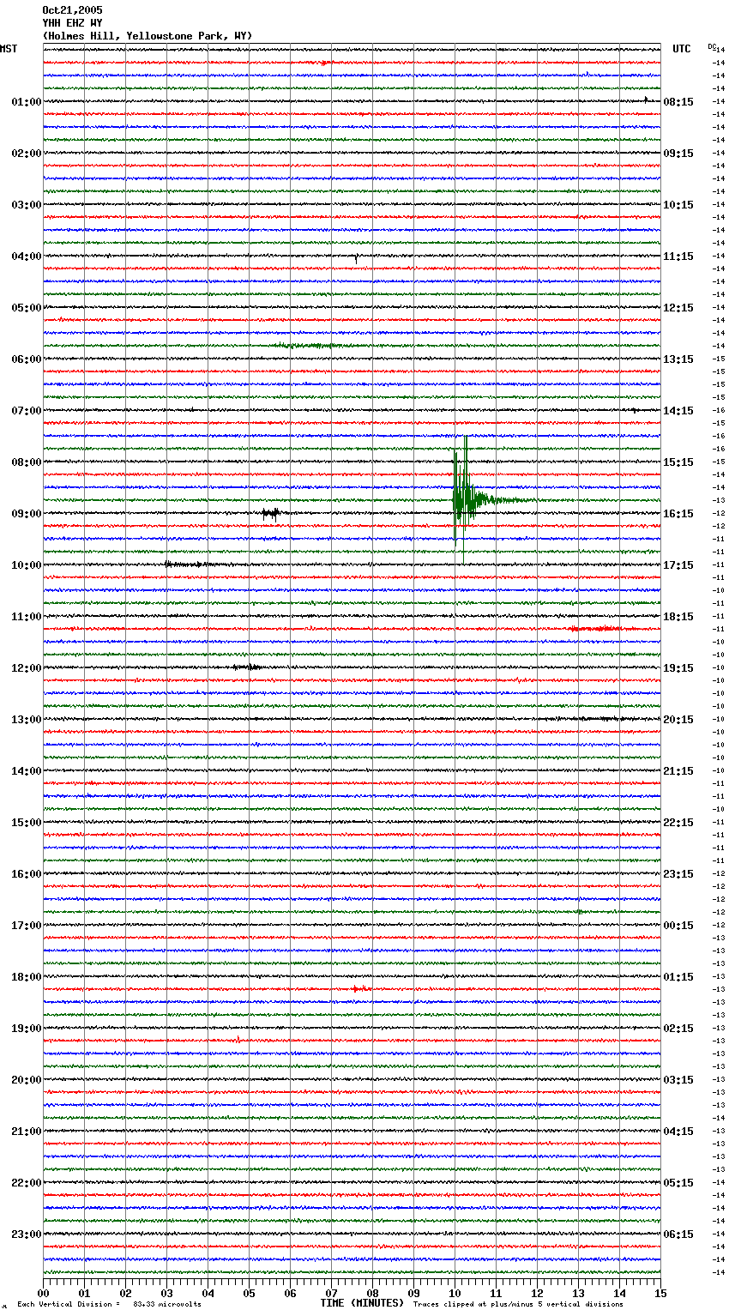Select the 06:00 MST time label

pyautogui.click(x=26, y=359)
